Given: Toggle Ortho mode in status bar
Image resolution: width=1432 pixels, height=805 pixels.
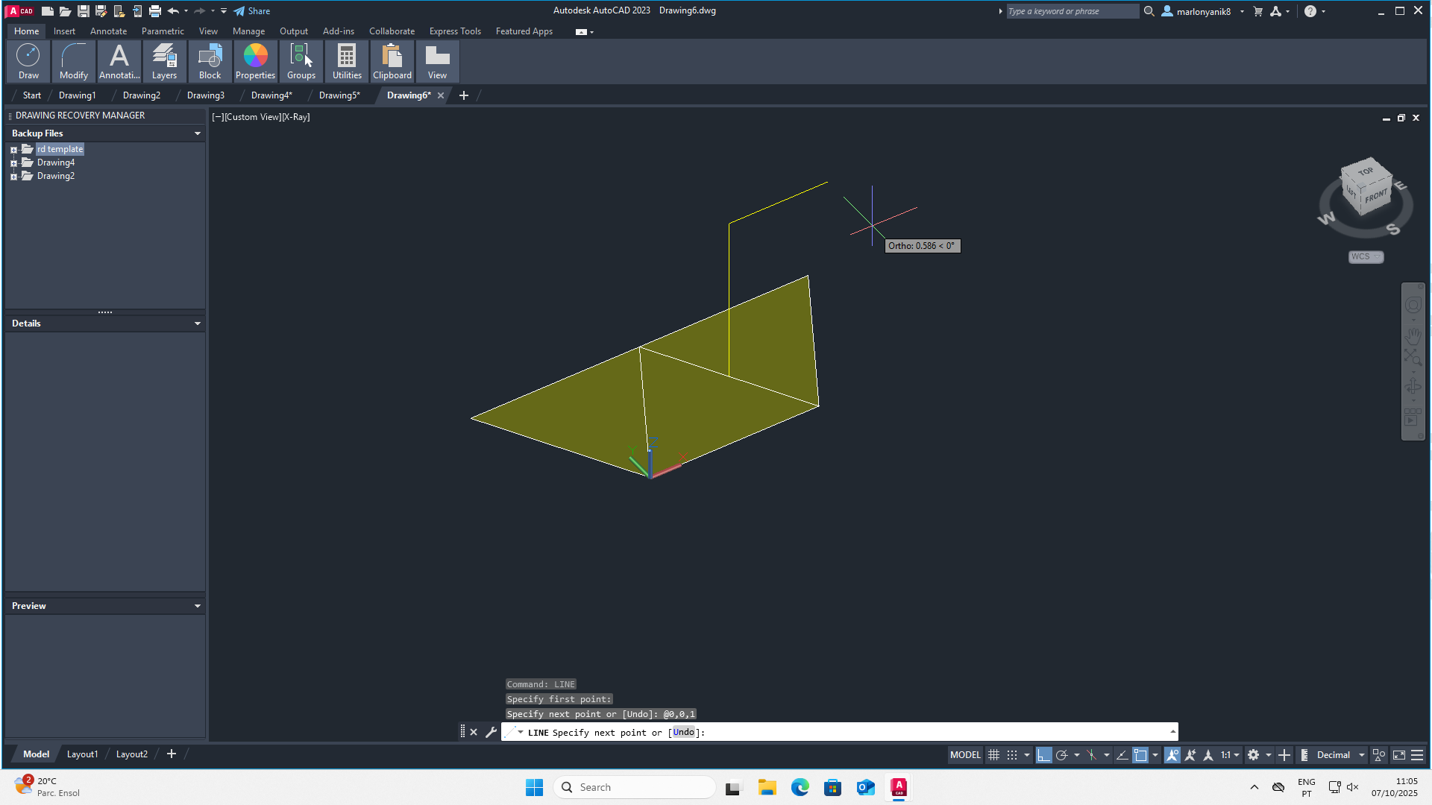Looking at the screenshot, I should pos(1043,755).
